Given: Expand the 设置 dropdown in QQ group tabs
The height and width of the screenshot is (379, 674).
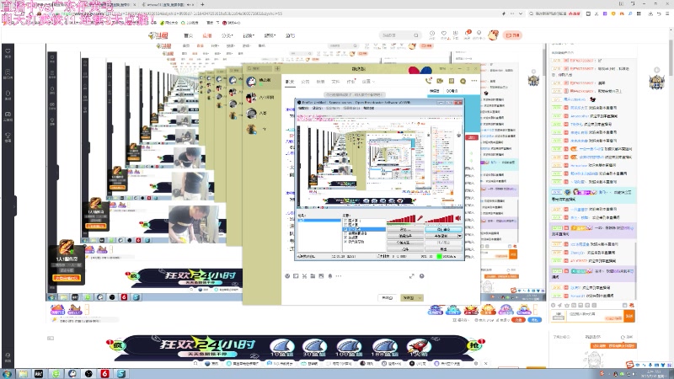Looking at the screenshot, I should 368,81.
